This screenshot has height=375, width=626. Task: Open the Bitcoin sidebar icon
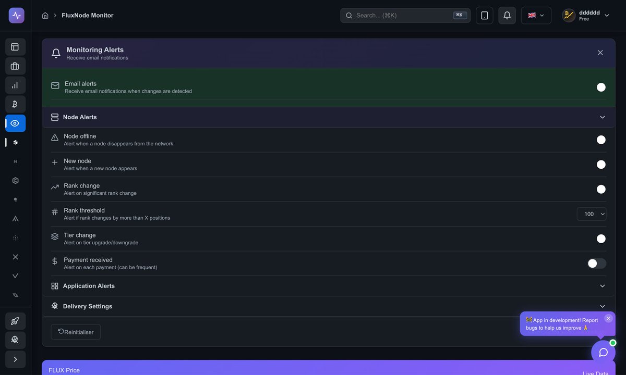15,104
